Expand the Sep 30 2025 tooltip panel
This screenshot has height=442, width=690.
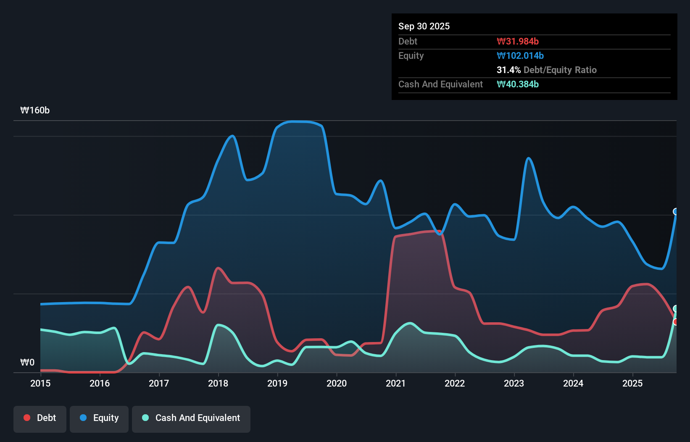tap(424, 26)
